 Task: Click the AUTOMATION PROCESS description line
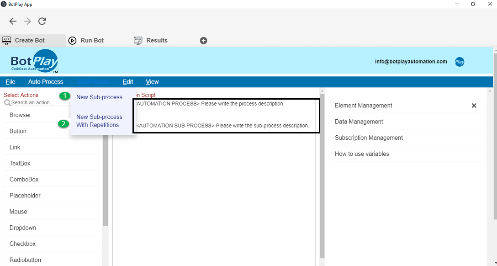(211, 104)
